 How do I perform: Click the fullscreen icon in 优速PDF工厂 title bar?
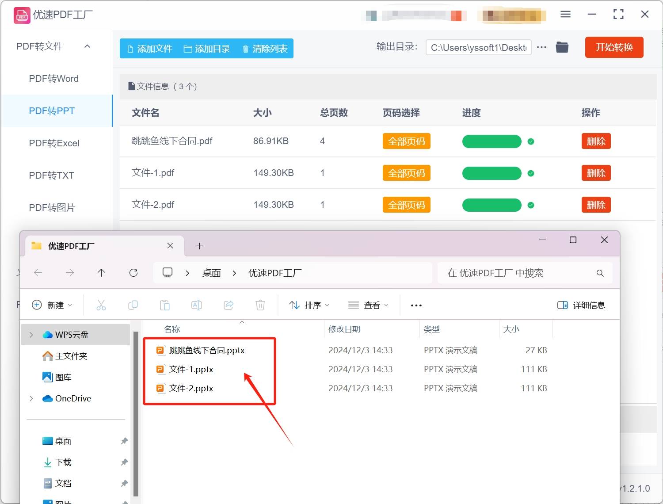click(618, 14)
